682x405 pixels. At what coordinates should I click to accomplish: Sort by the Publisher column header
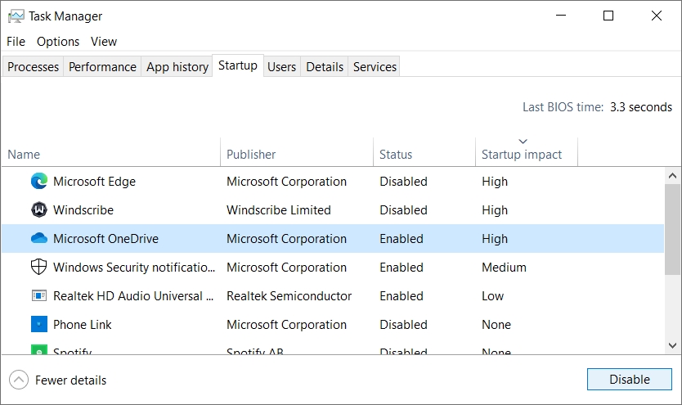coord(297,152)
